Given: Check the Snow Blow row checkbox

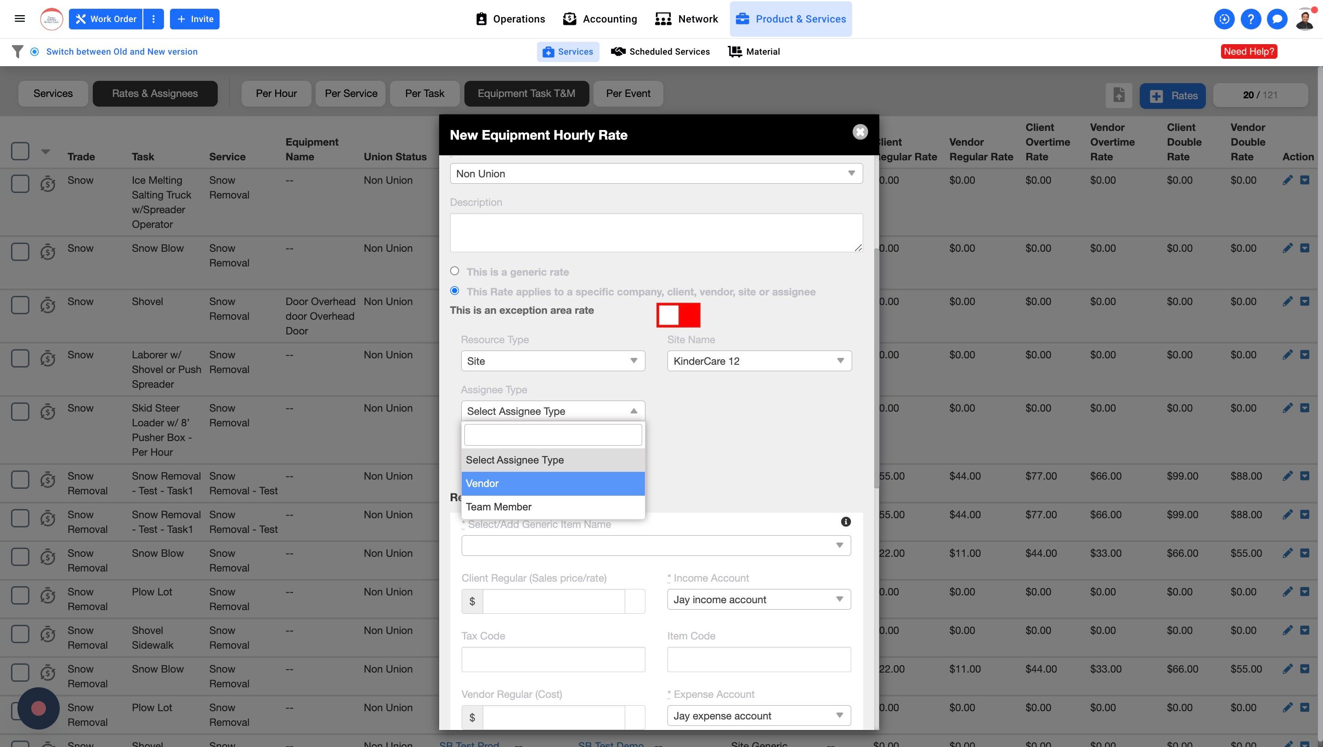Looking at the screenshot, I should pos(20,252).
